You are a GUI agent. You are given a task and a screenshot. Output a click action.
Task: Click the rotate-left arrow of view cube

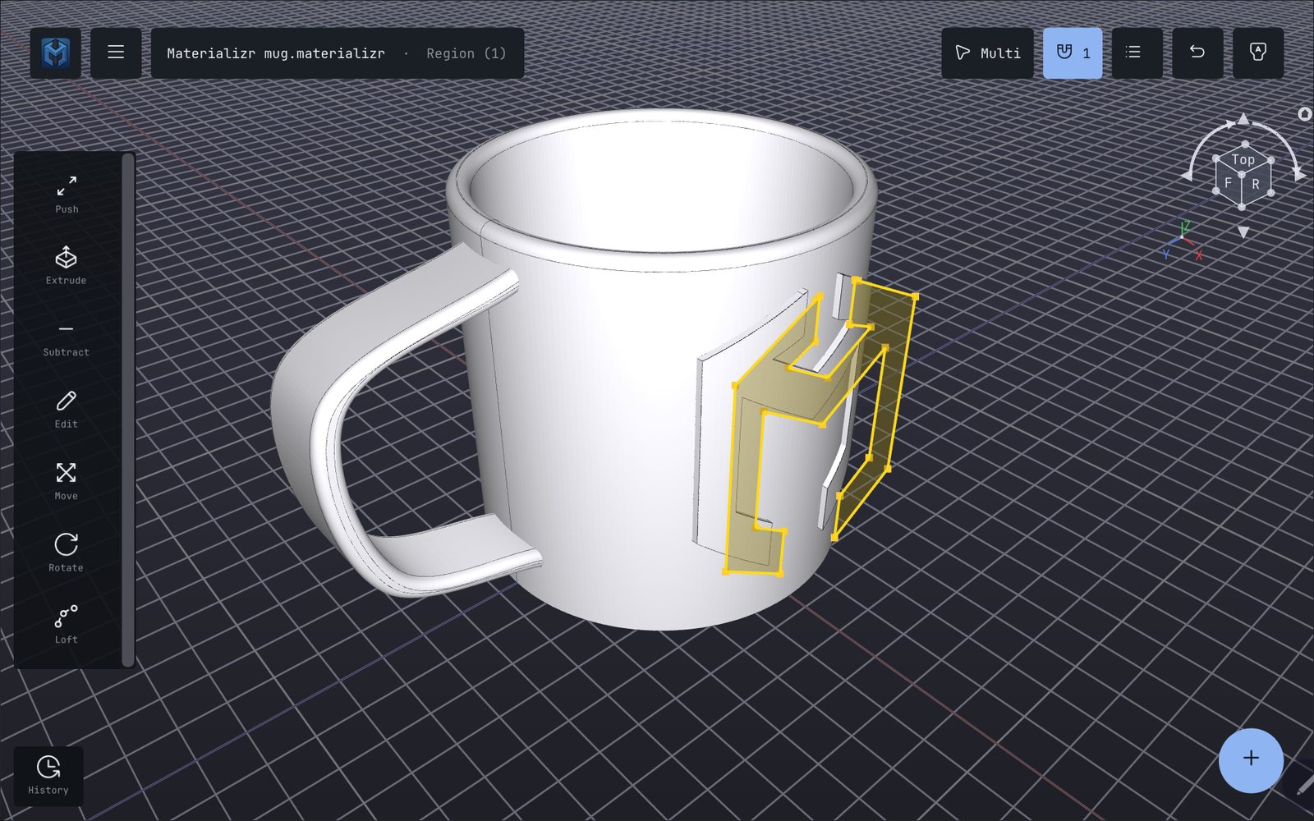coord(1188,174)
